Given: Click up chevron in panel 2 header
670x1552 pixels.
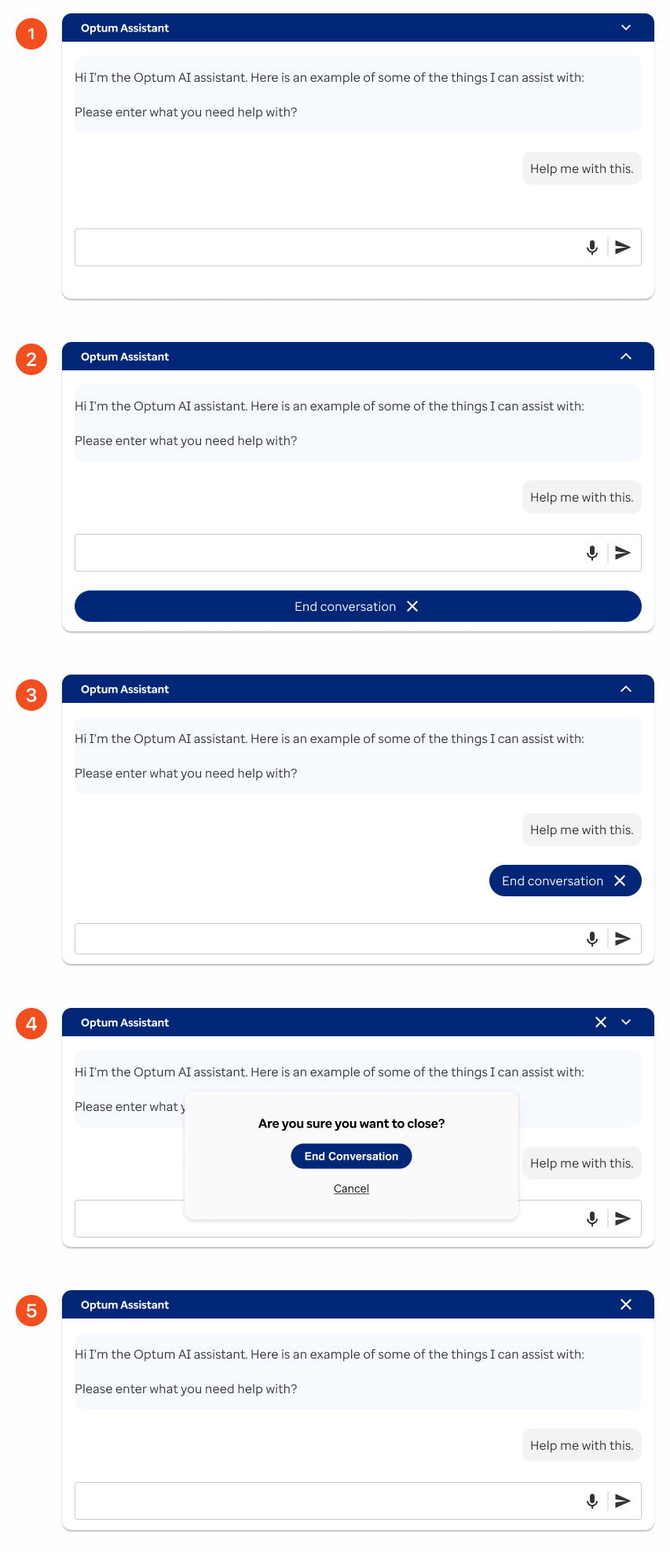Looking at the screenshot, I should coord(626,356).
